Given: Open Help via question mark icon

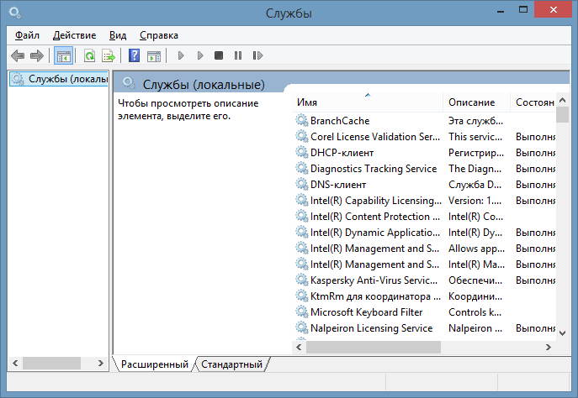Looking at the screenshot, I should [x=134, y=55].
